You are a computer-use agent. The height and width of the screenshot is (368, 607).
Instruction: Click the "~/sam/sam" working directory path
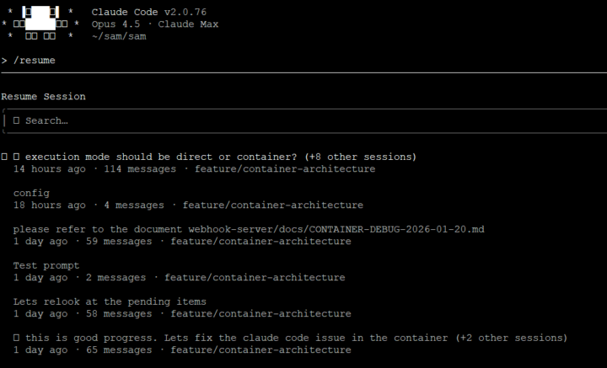119,36
